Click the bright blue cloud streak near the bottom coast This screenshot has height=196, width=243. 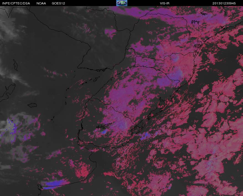(55, 184)
